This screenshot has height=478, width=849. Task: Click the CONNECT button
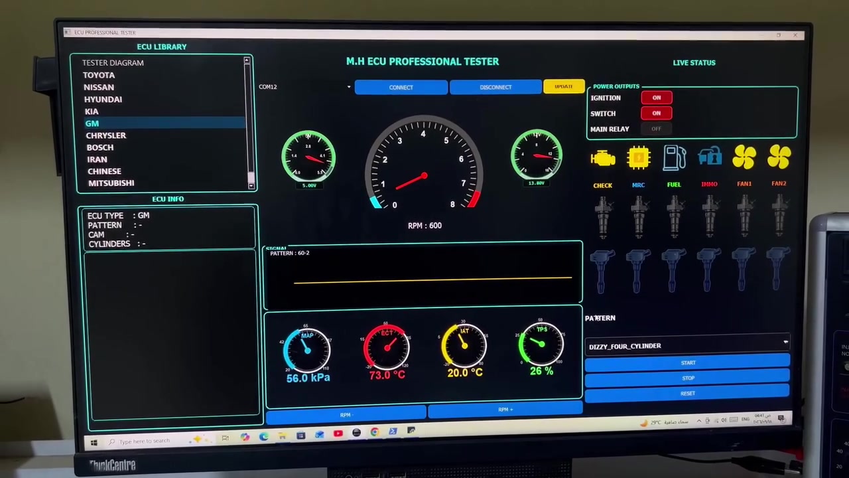[401, 87]
